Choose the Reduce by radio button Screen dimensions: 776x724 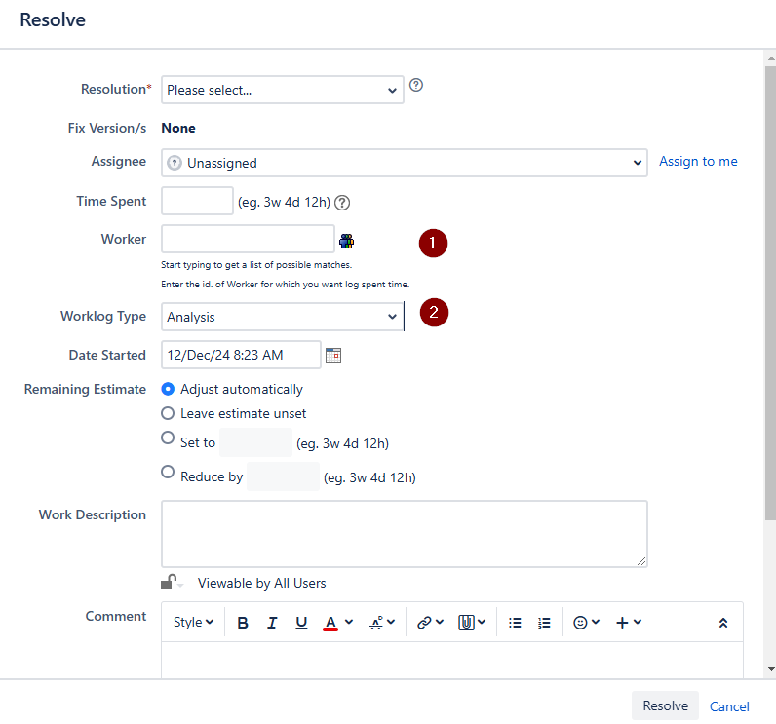(168, 473)
